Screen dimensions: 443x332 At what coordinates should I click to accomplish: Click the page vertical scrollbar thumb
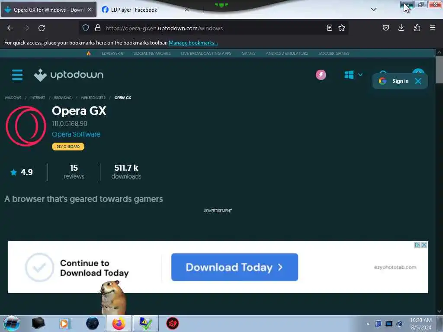(x=439, y=70)
